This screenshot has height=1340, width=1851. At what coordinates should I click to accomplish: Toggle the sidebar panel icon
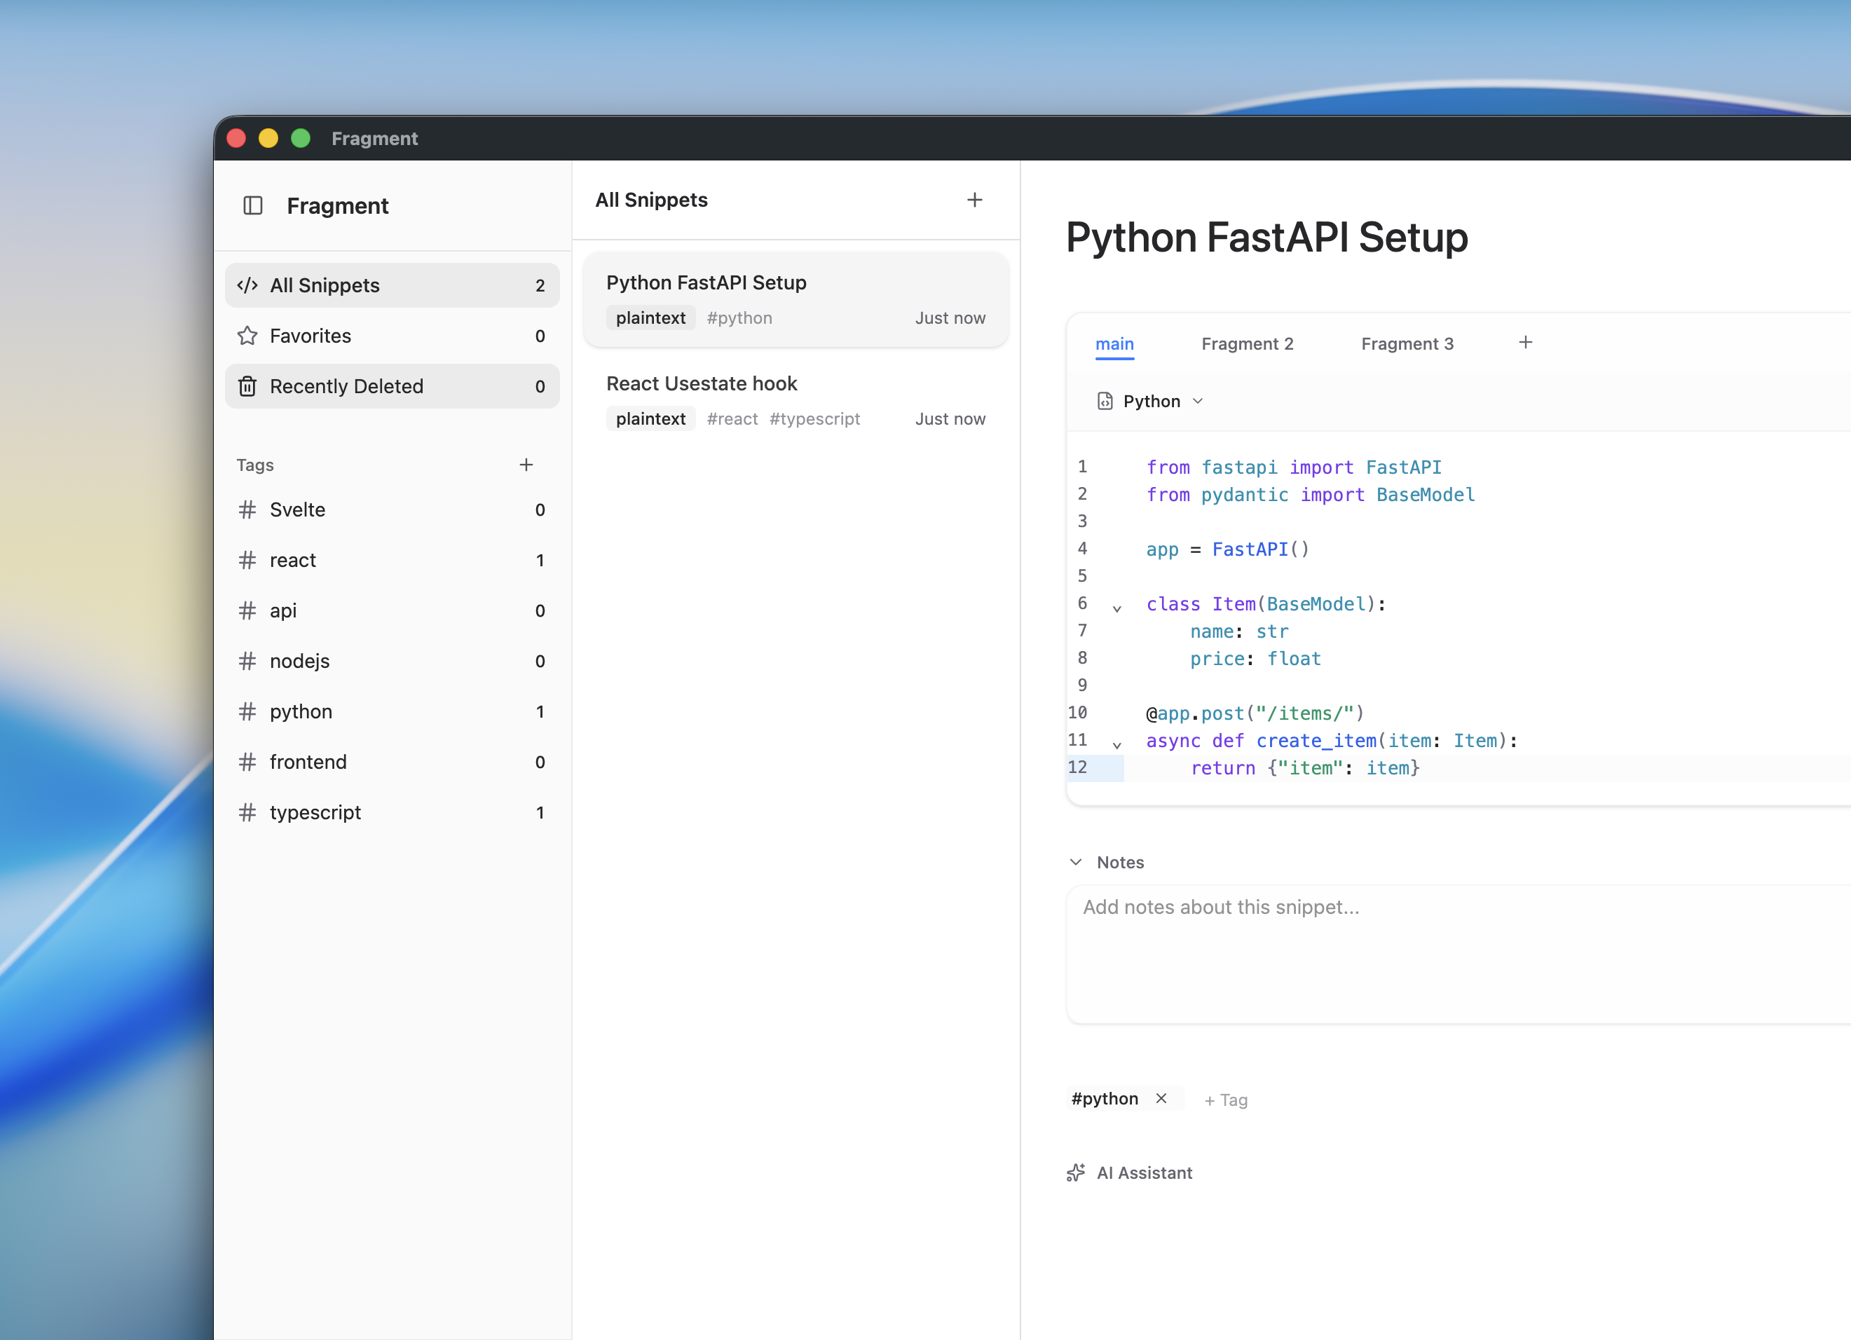(253, 205)
